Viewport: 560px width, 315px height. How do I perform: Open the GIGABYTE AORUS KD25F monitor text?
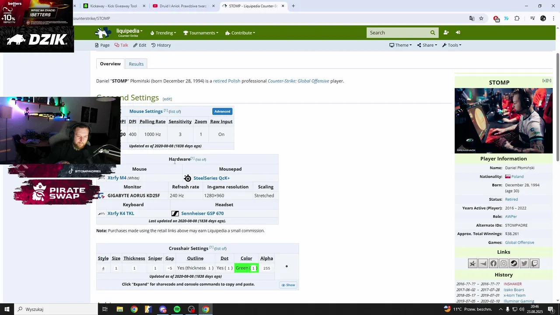pyautogui.click(x=133, y=196)
